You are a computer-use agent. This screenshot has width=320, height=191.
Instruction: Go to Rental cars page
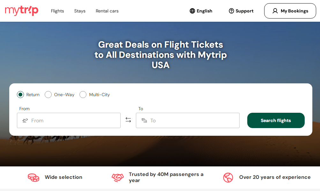tap(107, 11)
